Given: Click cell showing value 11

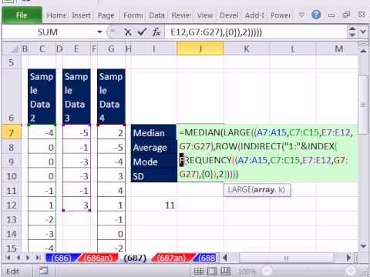Looking at the screenshot, I should [153, 205].
